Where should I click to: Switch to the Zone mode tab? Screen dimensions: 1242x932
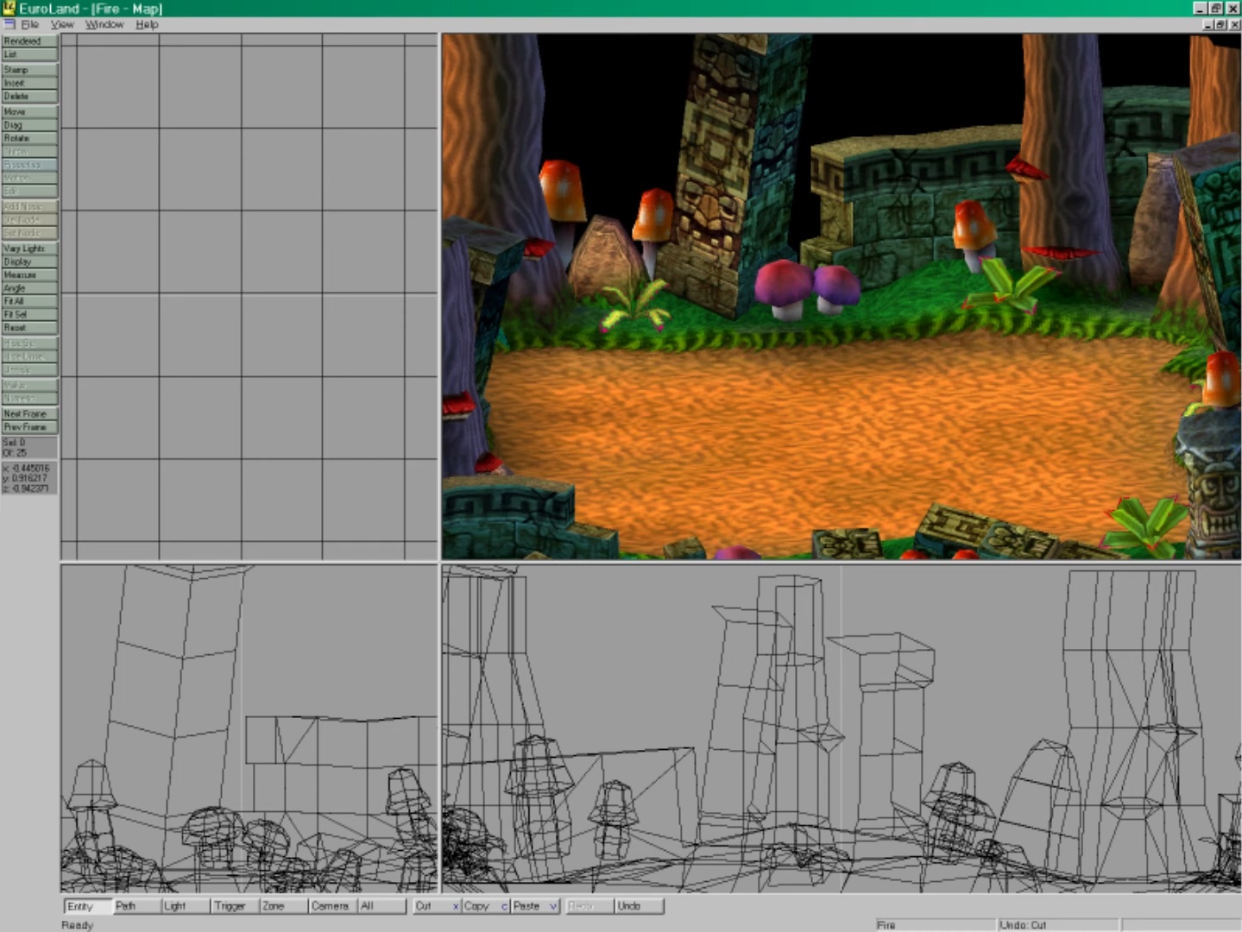(x=284, y=906)
